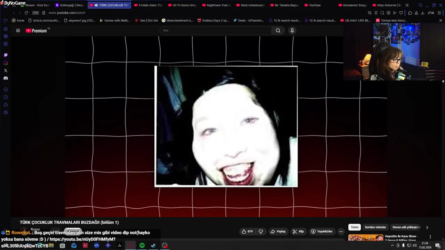
Task: Open options menu for Hayrettin ile Kaos Show
Action: (x=430, y=237)
